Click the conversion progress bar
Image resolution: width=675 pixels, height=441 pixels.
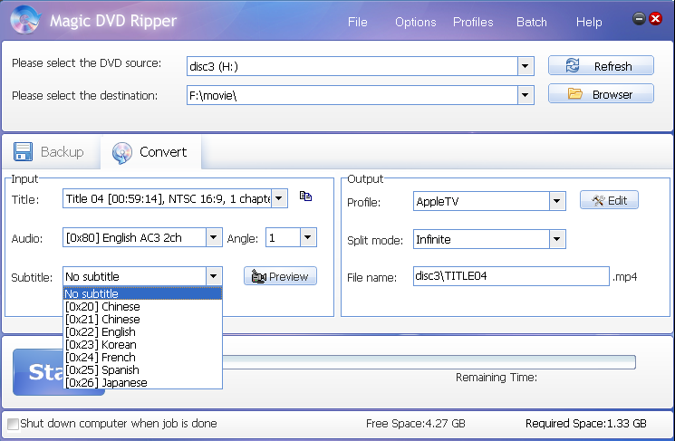429,362
